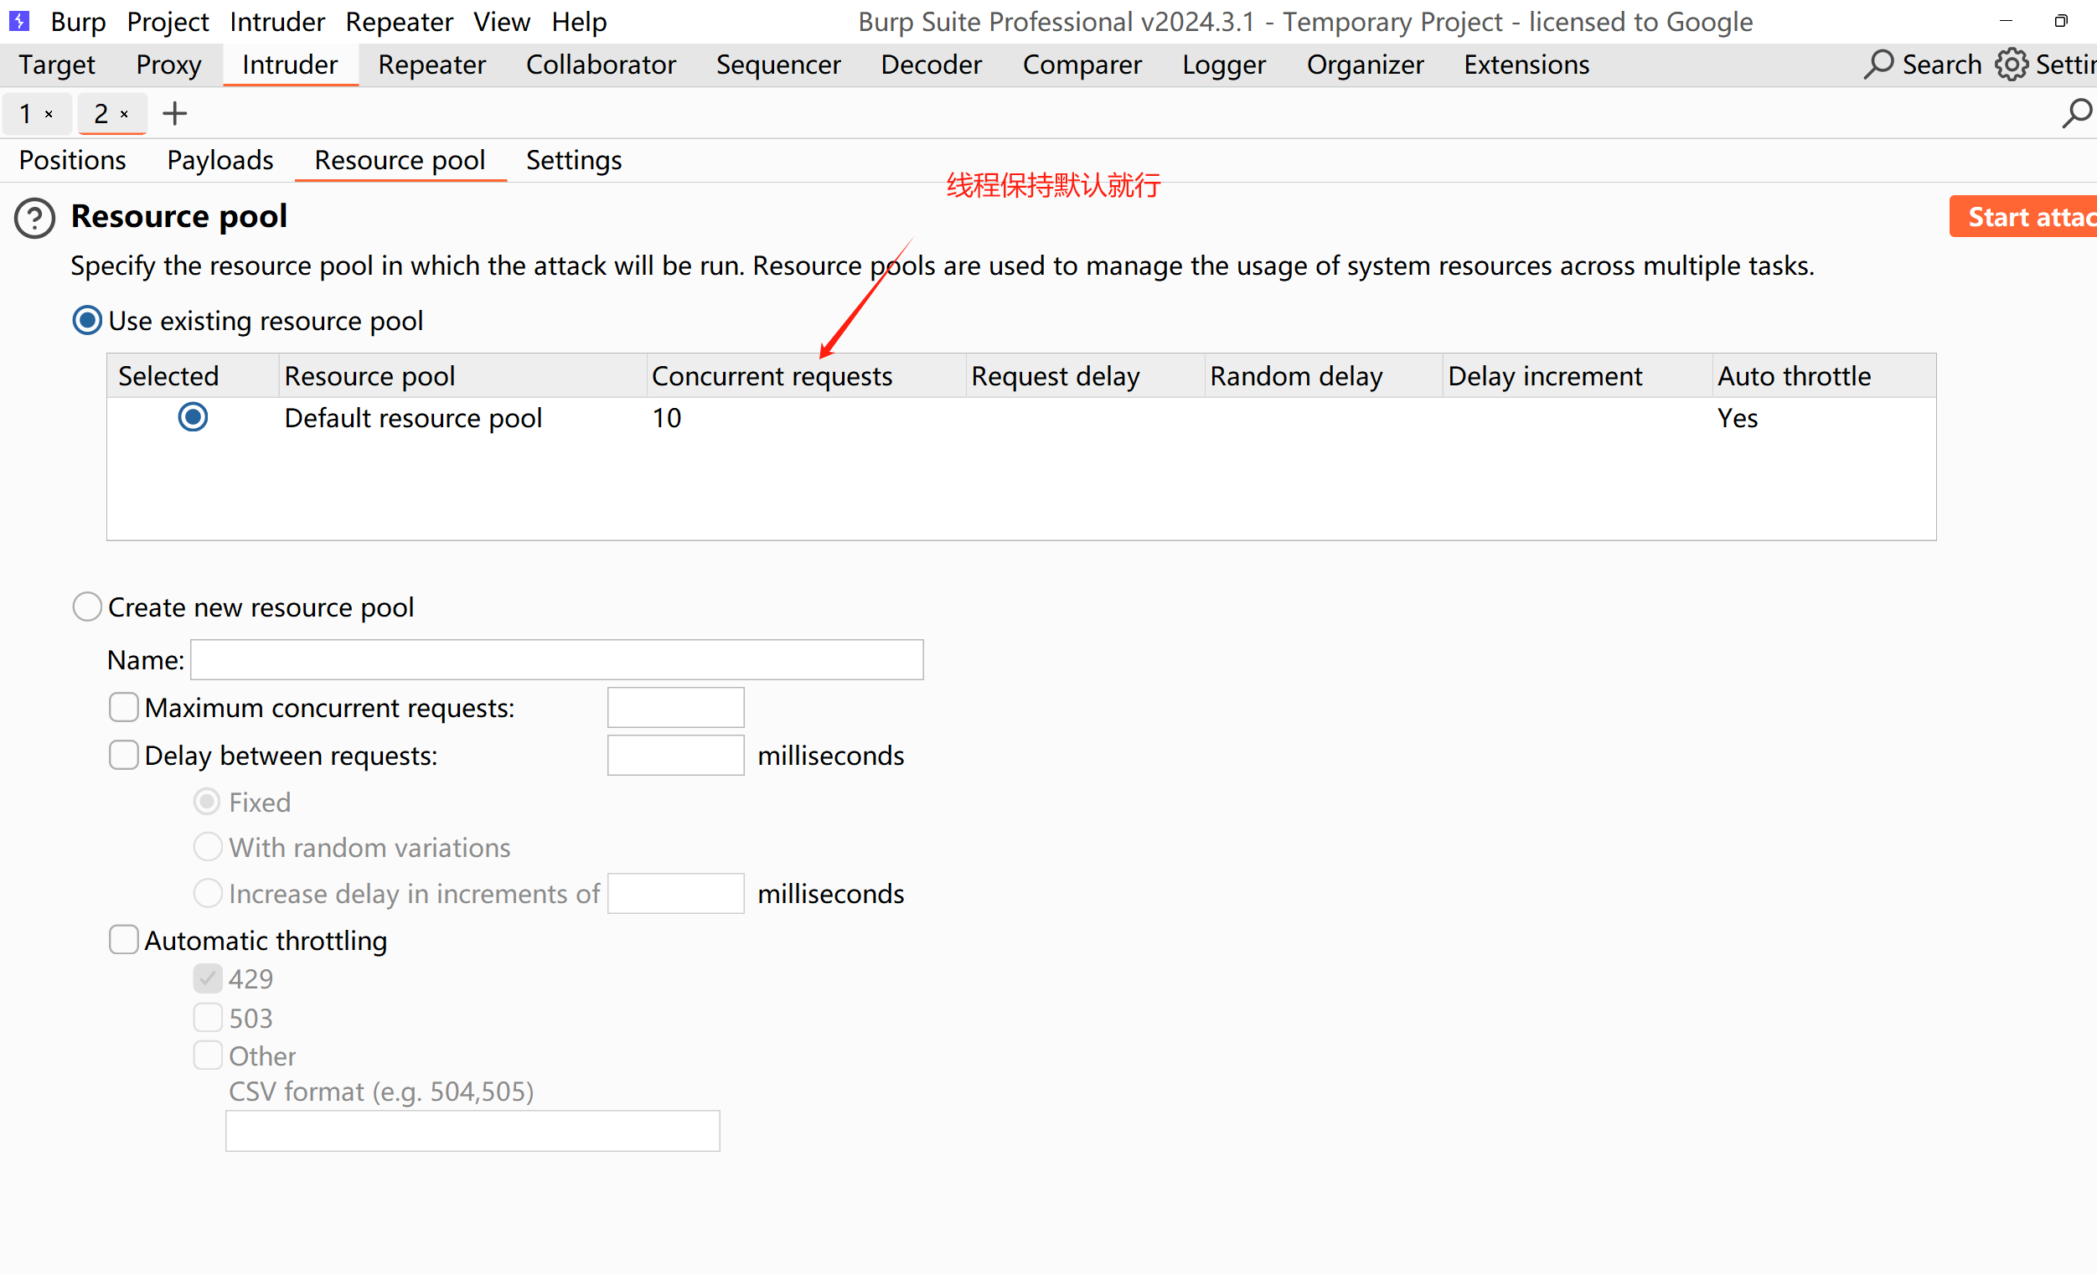The image size is (2097, 1275).
Task: Click the Concurrent requests column header
Action: click(x=771, y=376)
